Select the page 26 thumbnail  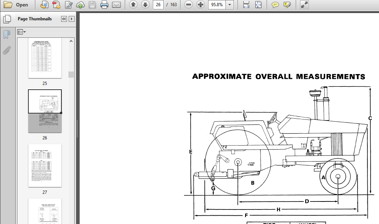[45, 111]
